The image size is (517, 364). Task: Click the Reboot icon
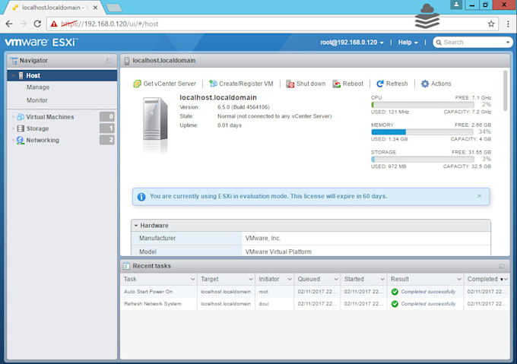(336, 84)
